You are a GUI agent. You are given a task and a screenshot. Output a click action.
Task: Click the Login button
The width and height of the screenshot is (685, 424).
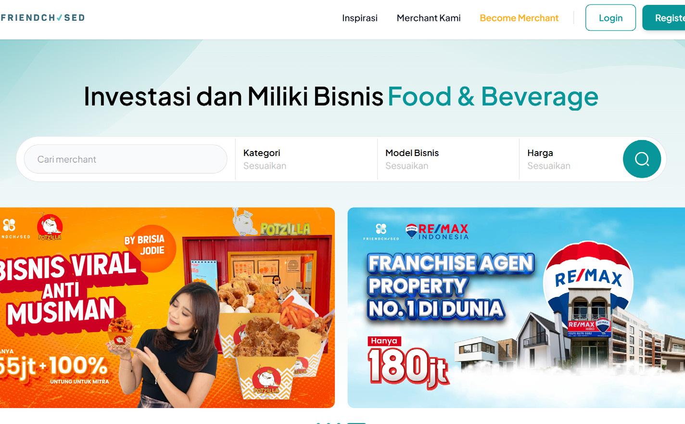tap(610, 18)
